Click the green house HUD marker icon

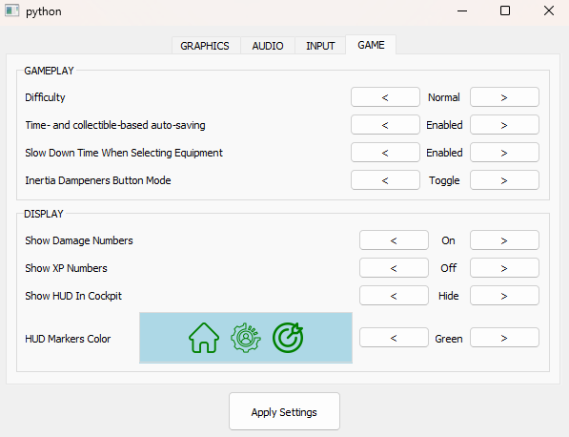(x=204, y=338)
